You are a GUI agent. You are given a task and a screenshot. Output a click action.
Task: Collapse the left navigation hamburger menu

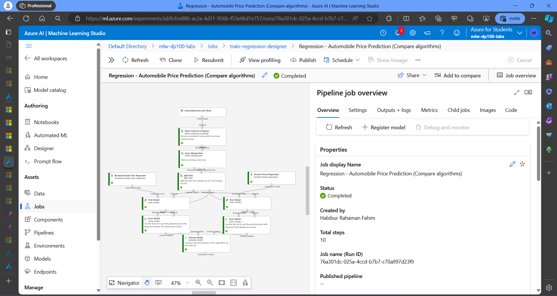point(29,46)
